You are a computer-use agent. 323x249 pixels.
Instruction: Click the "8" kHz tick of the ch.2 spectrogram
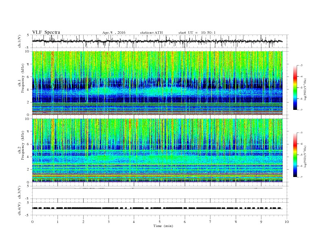[28, 131]
